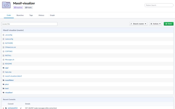Open the .arcconfig file
Viewport: 175px width, 109px height.
8,35
